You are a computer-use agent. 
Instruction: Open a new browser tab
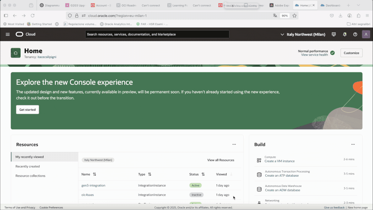click(x=348, y=5)
